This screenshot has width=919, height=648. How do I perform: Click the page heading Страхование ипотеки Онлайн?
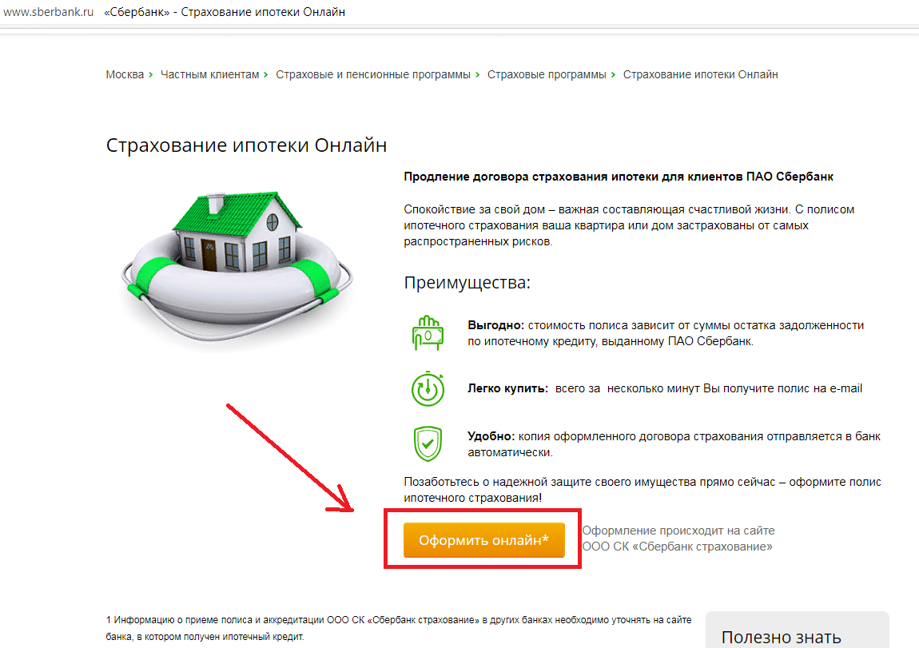point(246,145)
